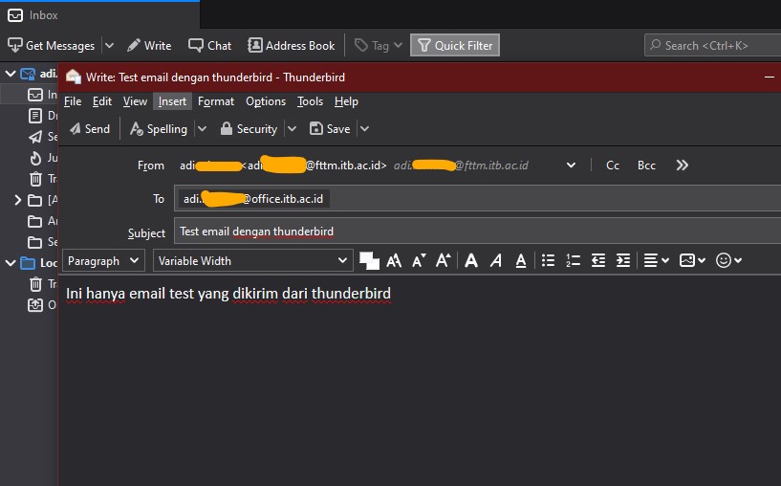Focus the Search box in main window
The image size is (781, 486).
(712, 45)
